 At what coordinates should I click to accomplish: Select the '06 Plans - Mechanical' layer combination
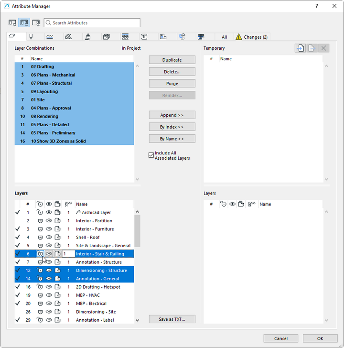tap(75, 75)
